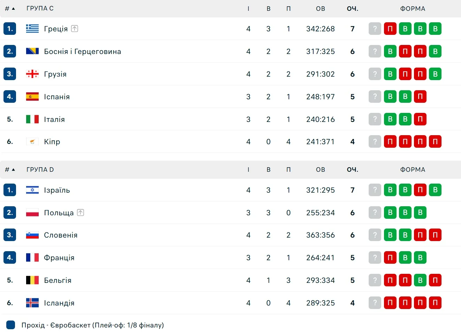
Task: Click the promotion arrow icon beside Польща
Action: [x=80, y=213]
